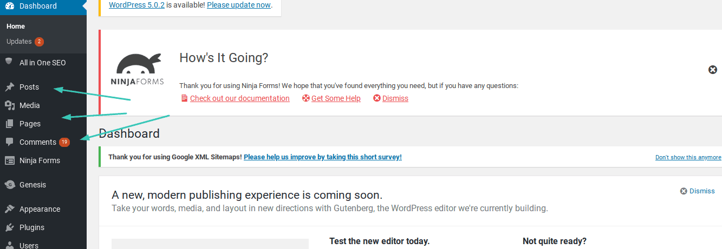Click the red Updates count badge

[x=39, y=42]
